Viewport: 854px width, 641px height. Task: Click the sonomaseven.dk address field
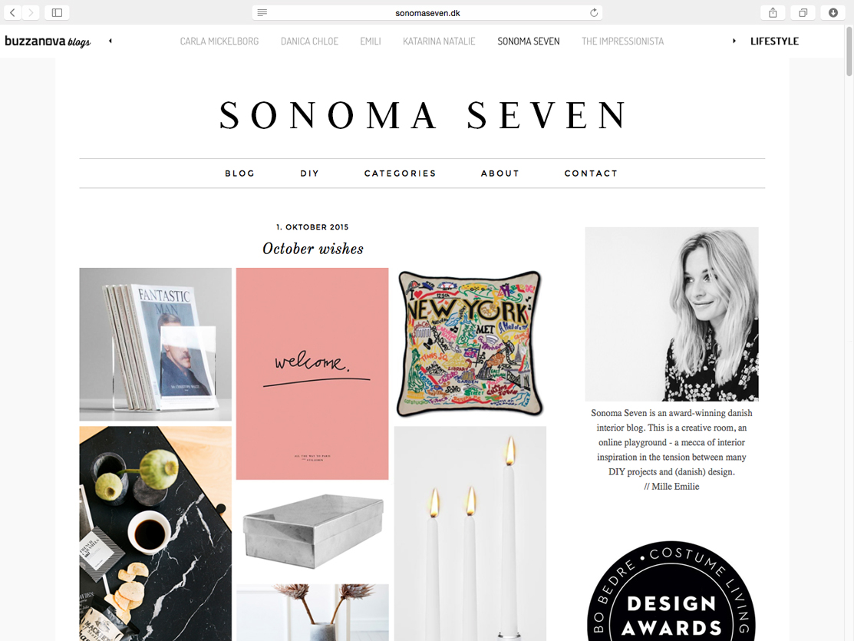pos(427,12)
